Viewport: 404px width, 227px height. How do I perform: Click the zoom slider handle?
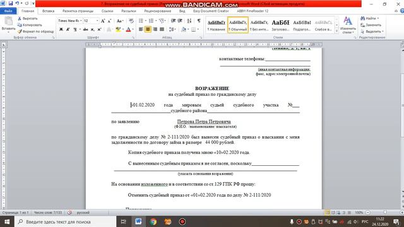(385, 212)
